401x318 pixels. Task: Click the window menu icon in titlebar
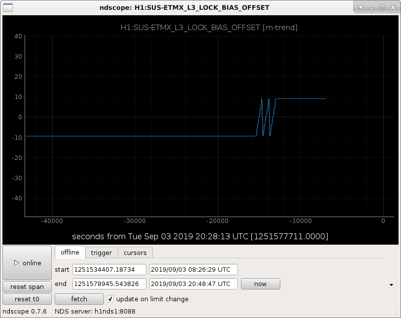click(x=8, y=7)
